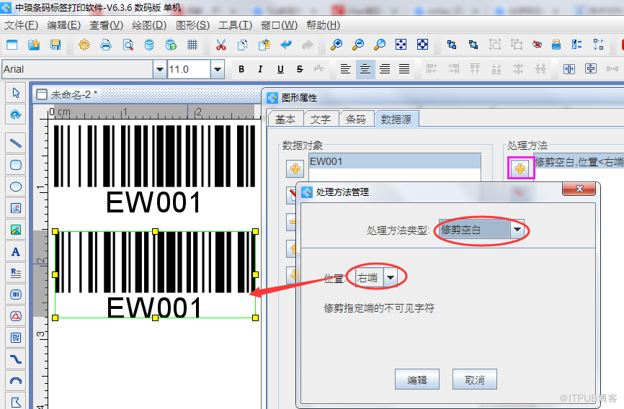Click the Undo blue arrow icon
The height and width of the screenshot is (409, 624).
286,45
